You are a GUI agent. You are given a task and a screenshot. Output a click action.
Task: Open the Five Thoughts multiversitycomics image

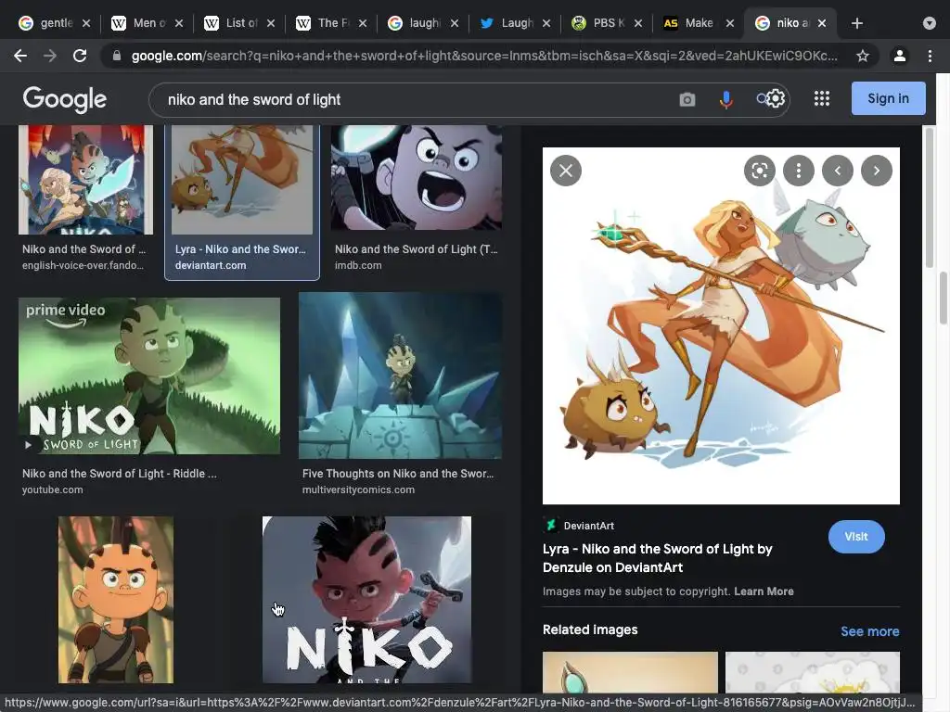(x=400, y=375)
